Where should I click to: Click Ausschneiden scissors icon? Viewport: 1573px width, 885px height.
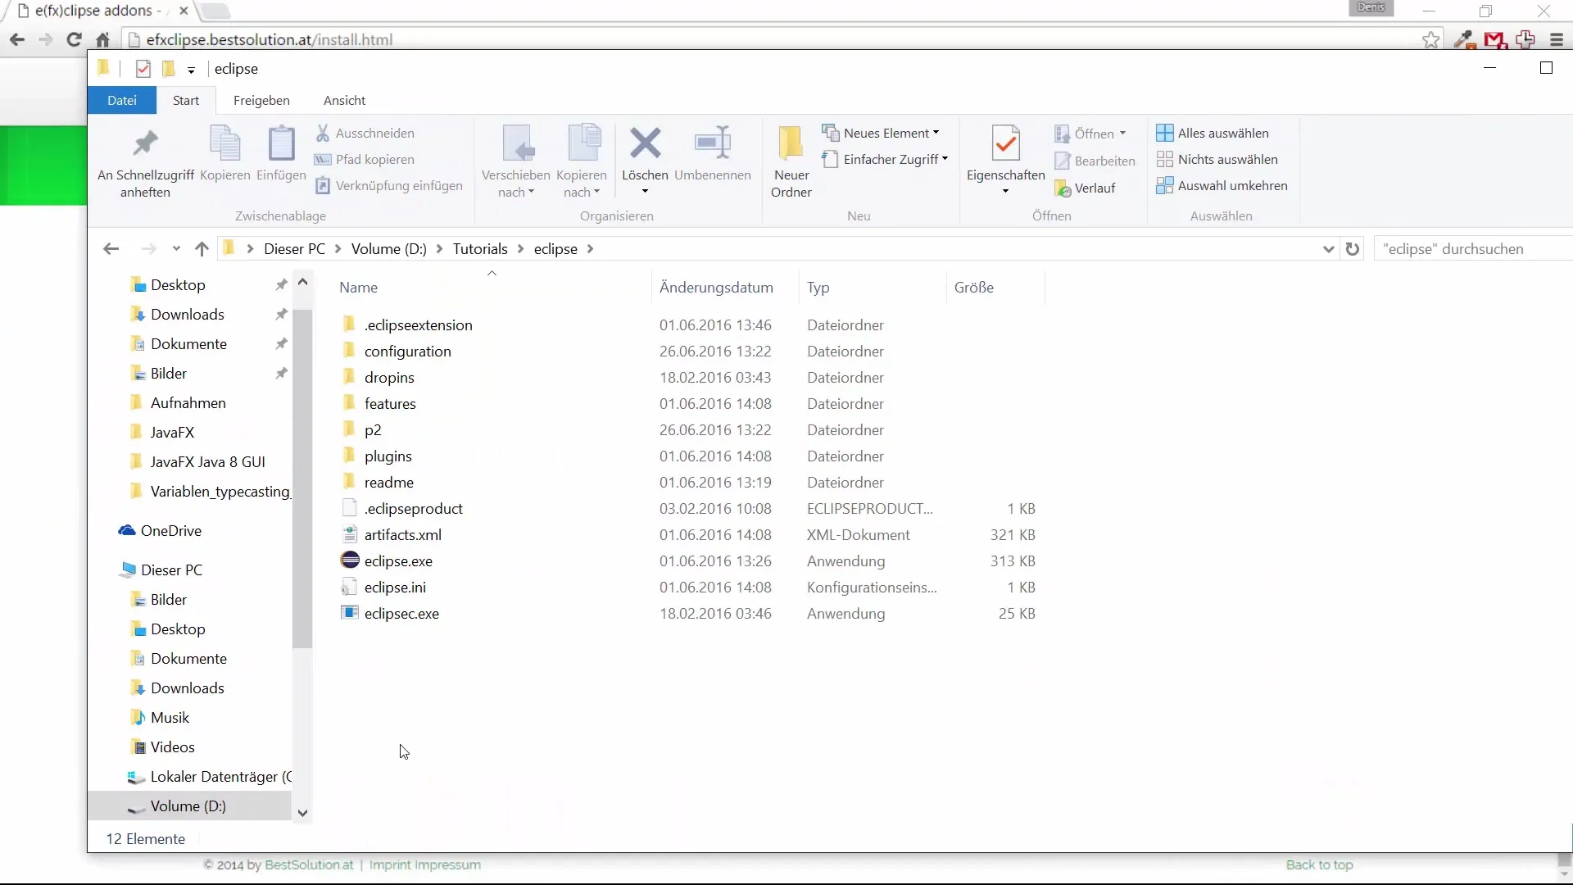323,133
